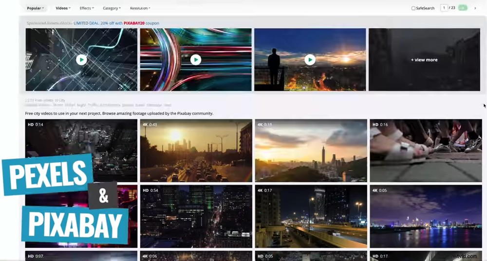Screen dimensions: 487x261
Task: Open the Night related tag
Action: [x=81, y=105]
